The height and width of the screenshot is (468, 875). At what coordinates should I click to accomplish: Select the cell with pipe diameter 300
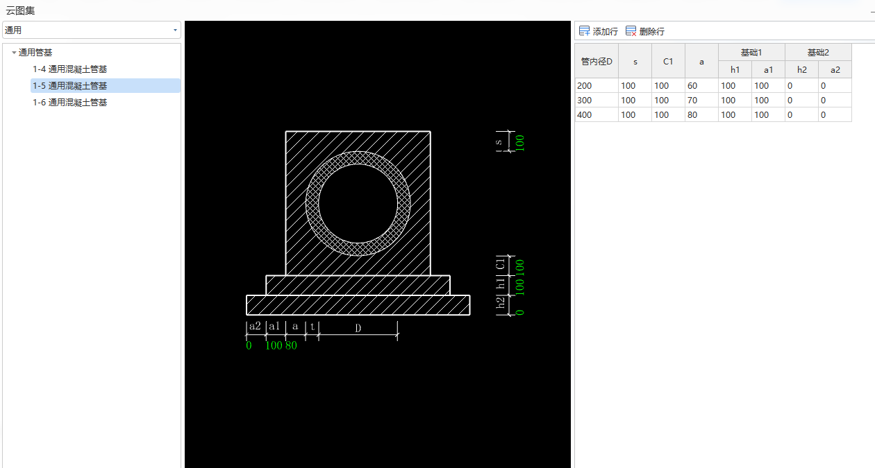pyautogui.click(x=597, y=101)
